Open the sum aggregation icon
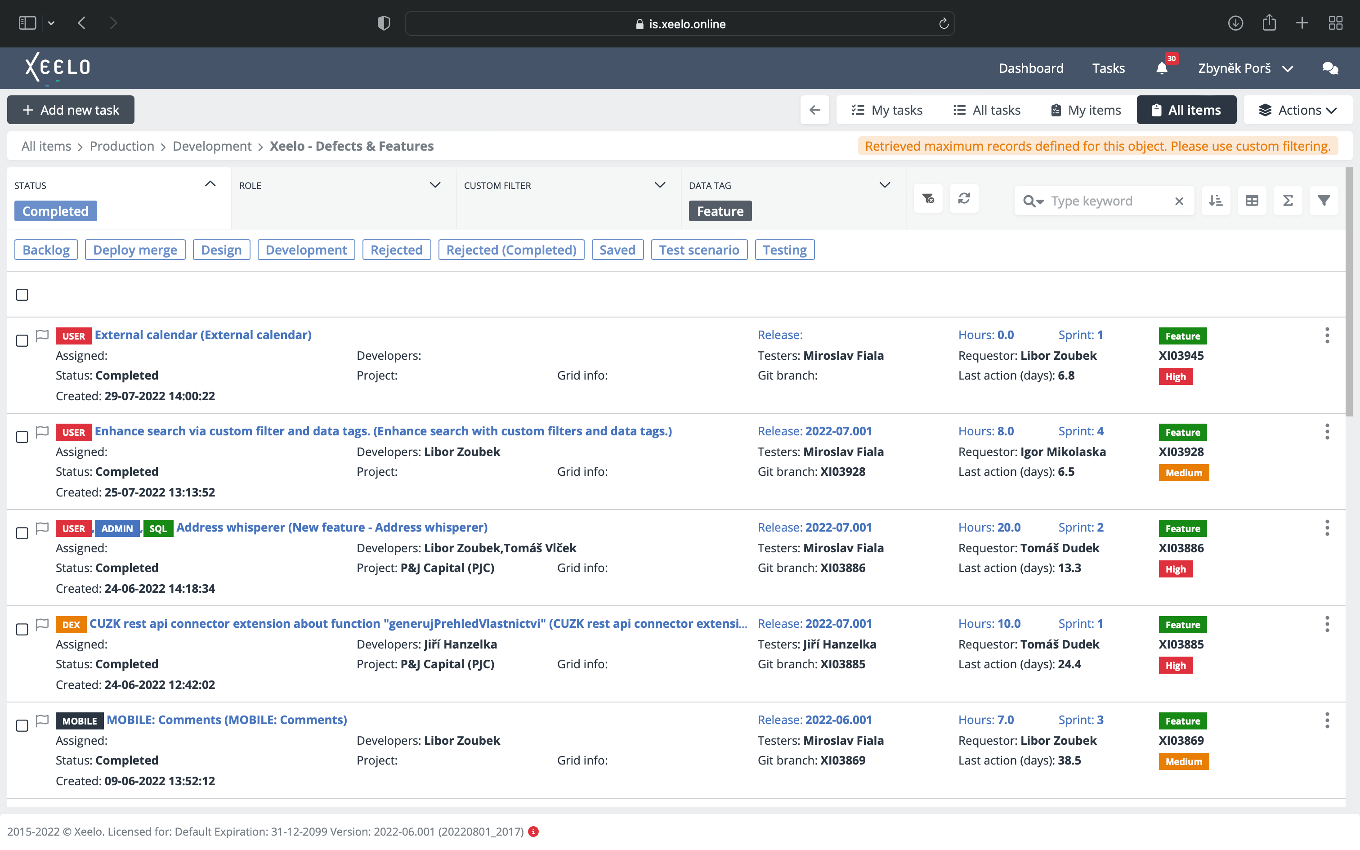 [1288, 201]
